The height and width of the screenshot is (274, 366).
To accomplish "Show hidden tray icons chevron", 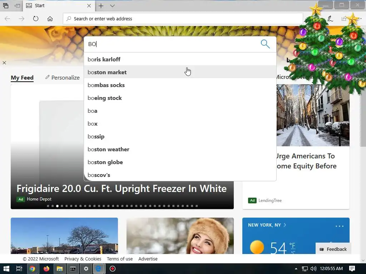I will (296, 269).
